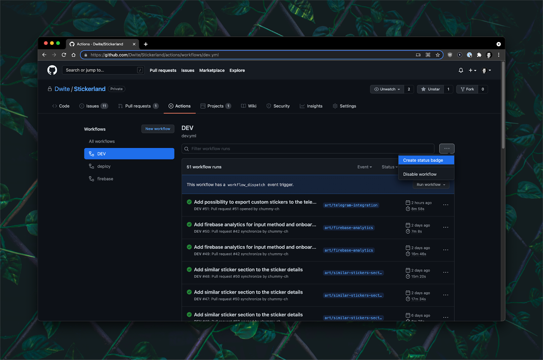Open the Event filter dropdown
Screen dimensions: 543x360
(364, 167)
